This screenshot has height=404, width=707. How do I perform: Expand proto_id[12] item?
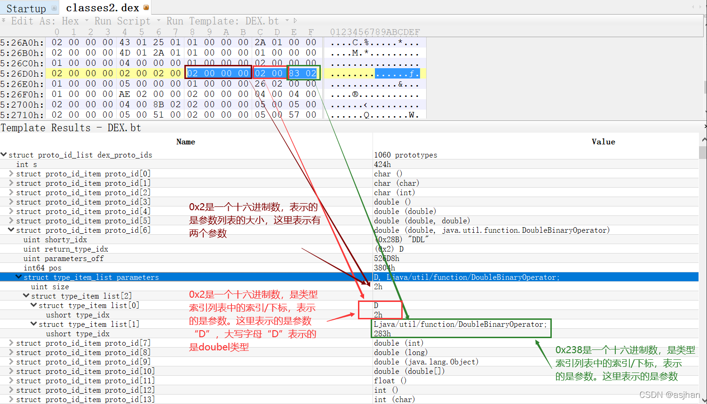11,390
